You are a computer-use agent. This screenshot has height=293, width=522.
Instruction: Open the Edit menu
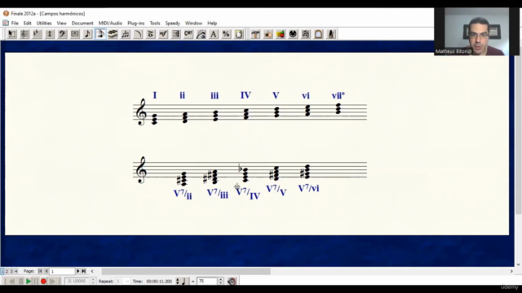coord(27,24)
